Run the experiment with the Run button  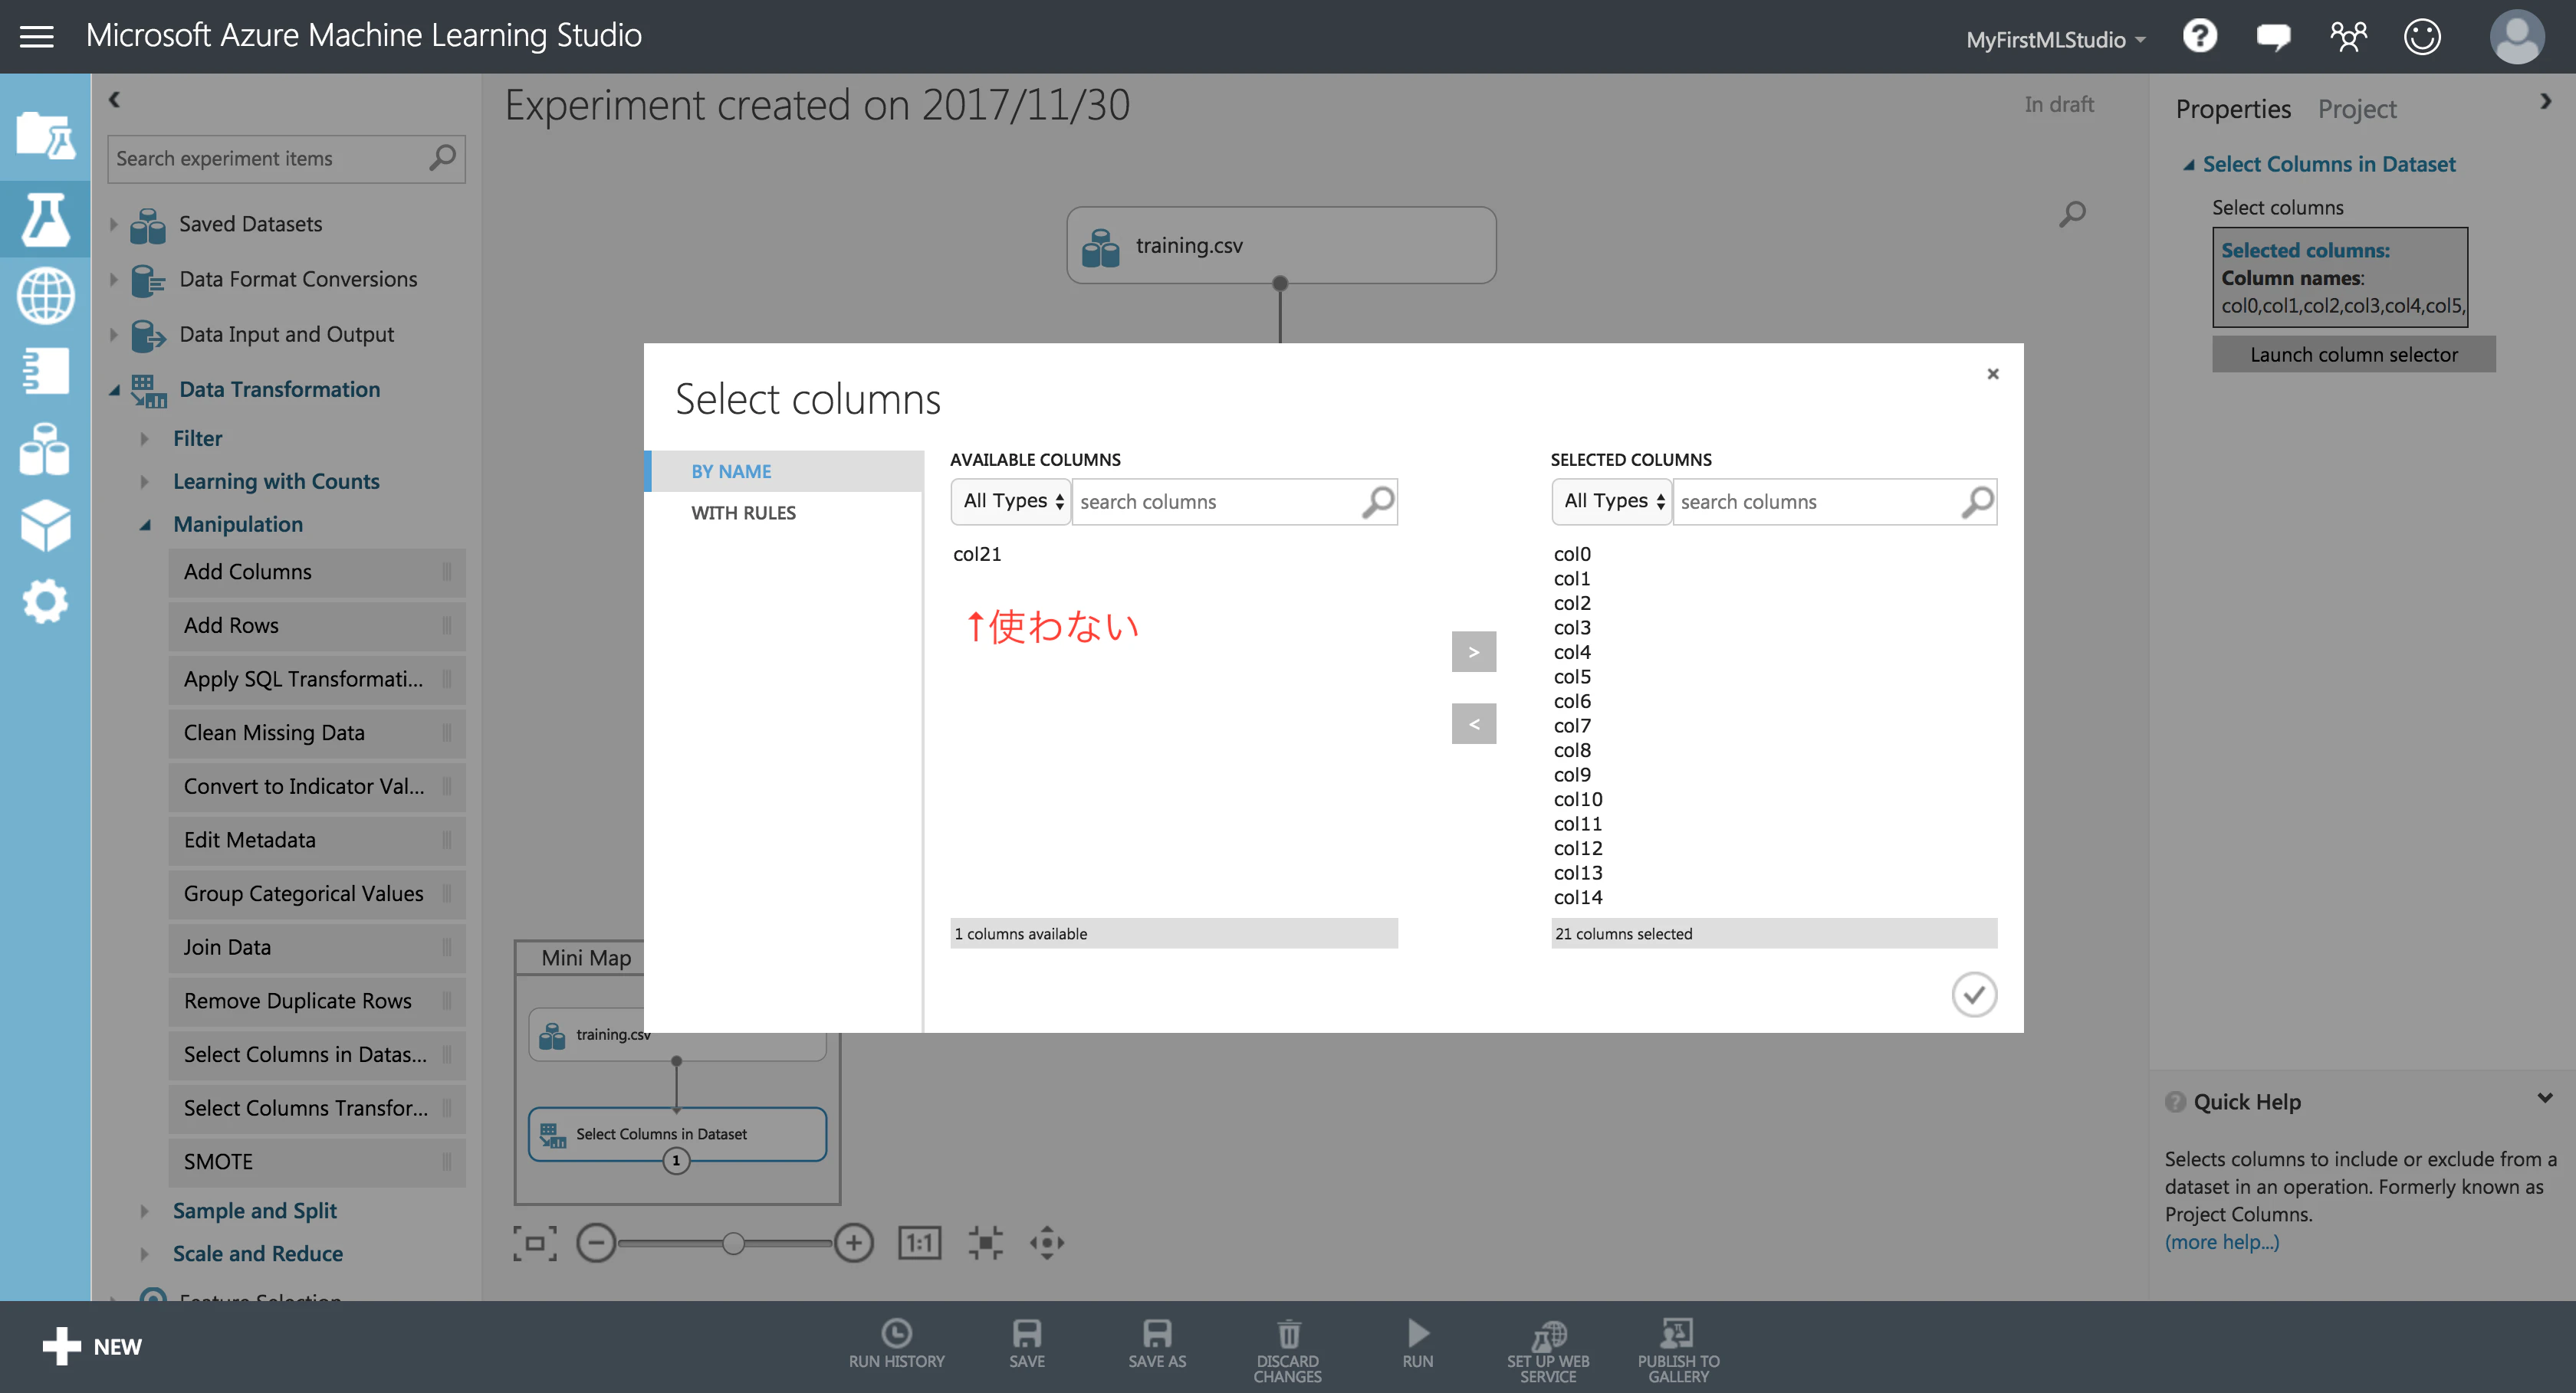coord(1418,1344)
